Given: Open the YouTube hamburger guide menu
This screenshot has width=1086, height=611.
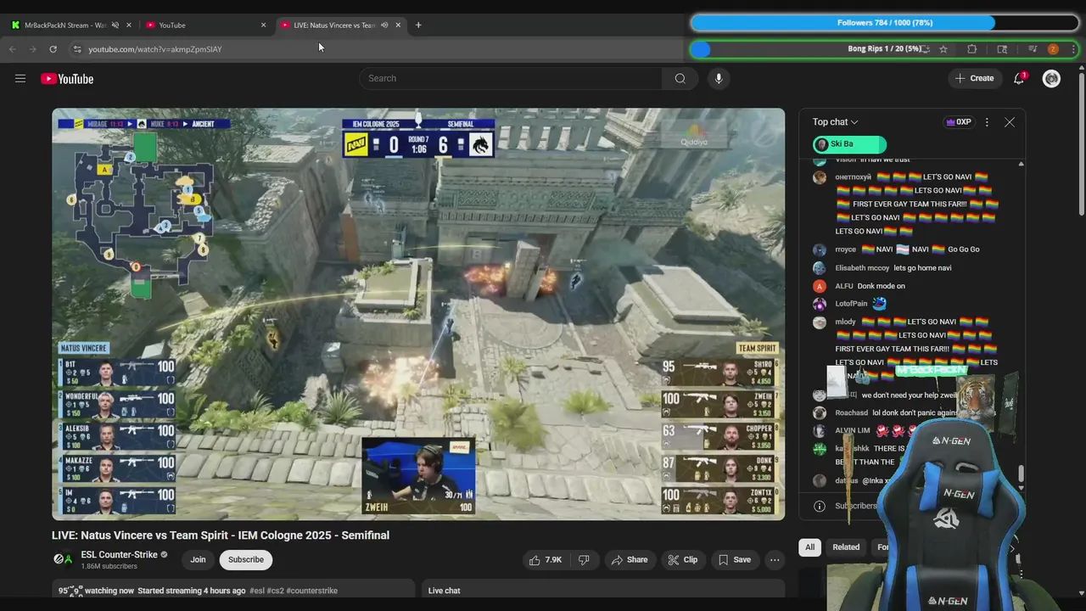Looking at the screenshot, I should pos(20,78).
